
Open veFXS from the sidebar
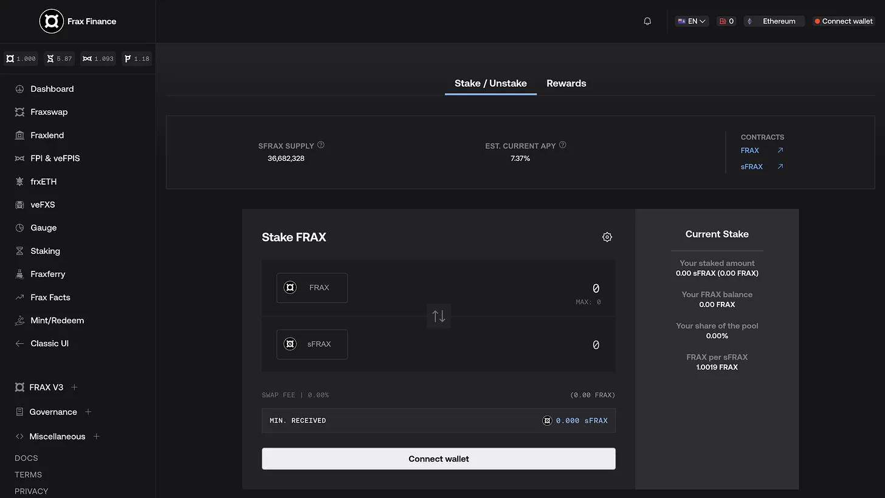coord(43,205)
